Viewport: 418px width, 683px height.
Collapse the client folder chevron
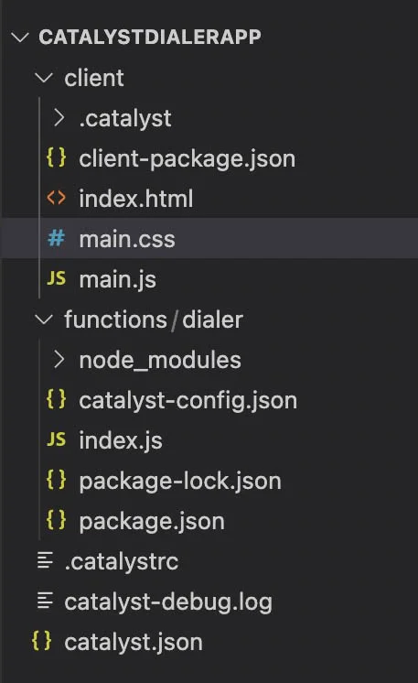pyautogui.click(x=44, y=78)
